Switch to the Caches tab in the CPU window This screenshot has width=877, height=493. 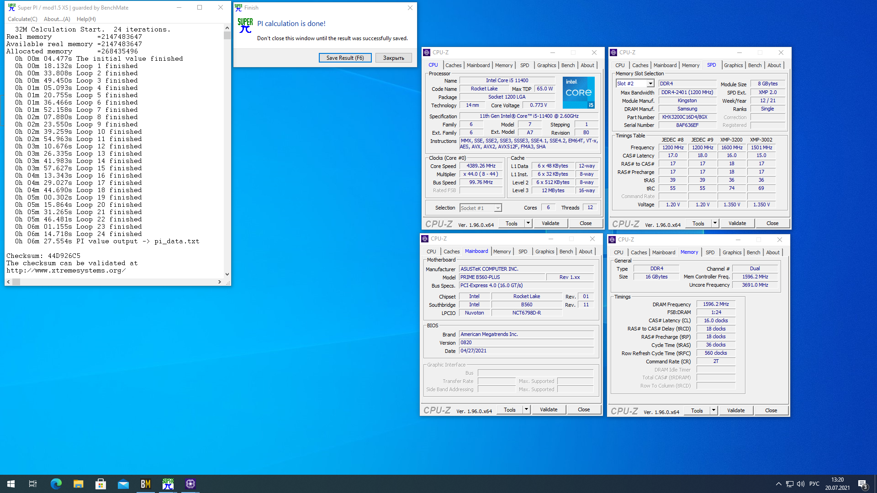(x=453, y=65)
